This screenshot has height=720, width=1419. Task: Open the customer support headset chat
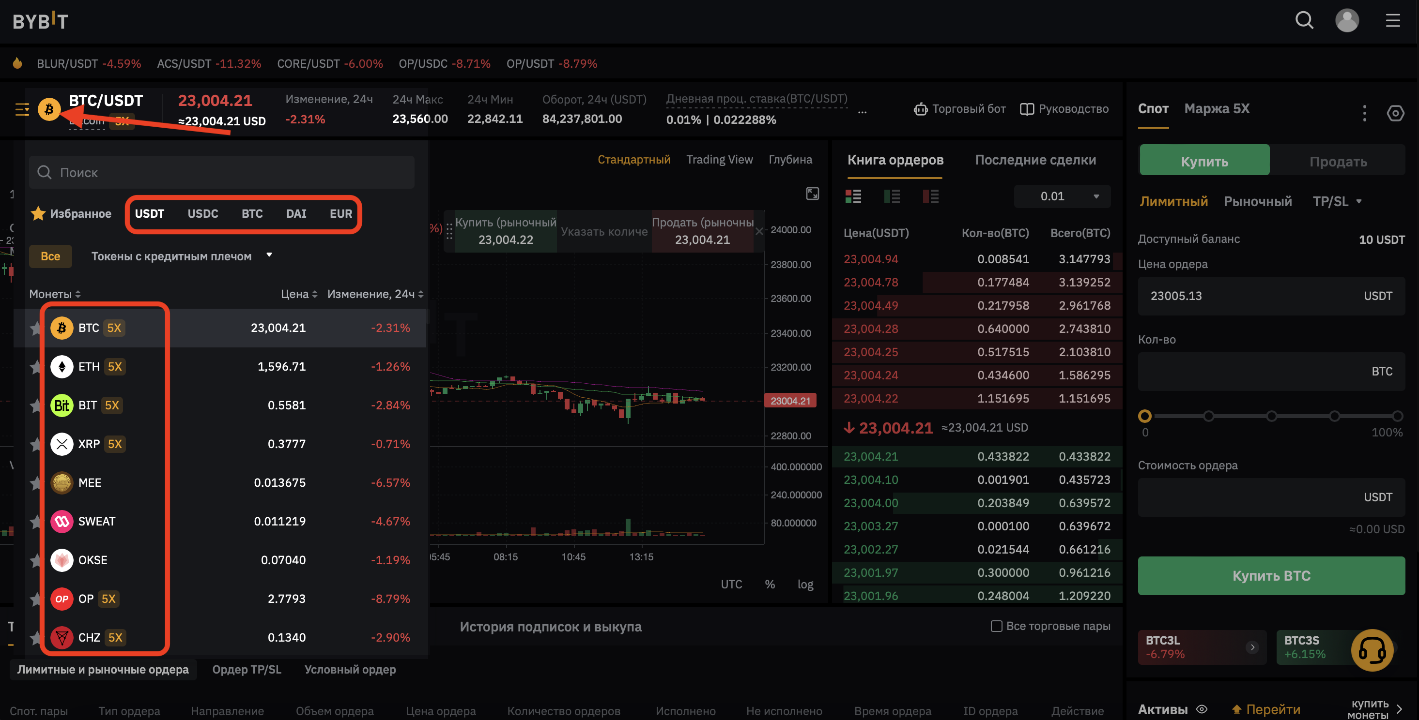[x=1372, y=650]
